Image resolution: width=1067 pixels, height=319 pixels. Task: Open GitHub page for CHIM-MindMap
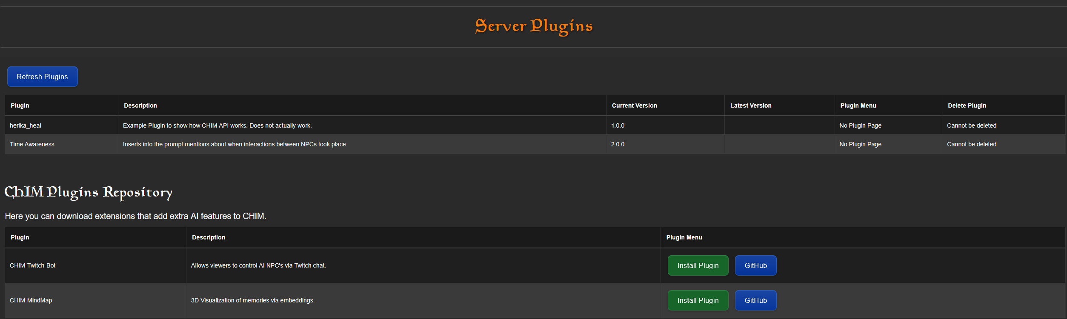click(x=755, y=300)
